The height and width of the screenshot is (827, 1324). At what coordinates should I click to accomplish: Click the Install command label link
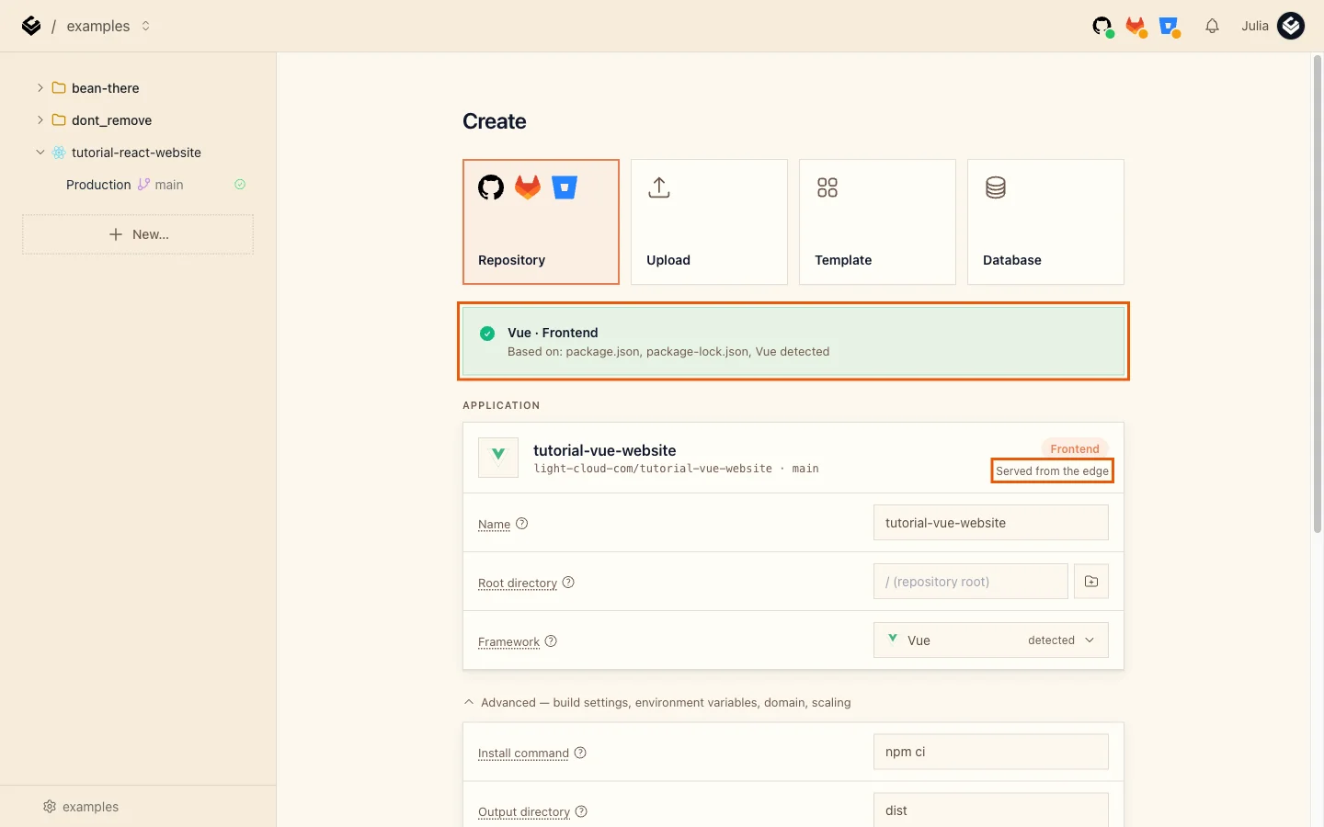pos(523,753)
